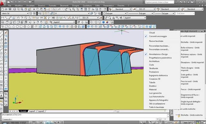Screen dimensions: 206x124
Task: Open the workspace dropdown 'dario 3d'
Action: [x=15, y=13]
